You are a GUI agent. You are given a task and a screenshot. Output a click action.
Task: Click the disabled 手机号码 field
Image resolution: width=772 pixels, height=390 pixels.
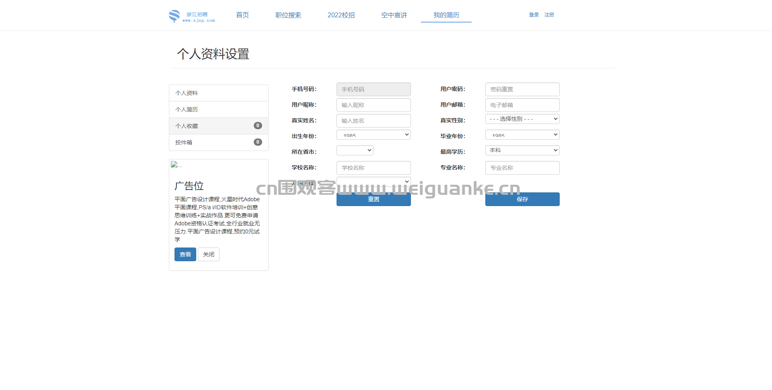pyautogui.click(x=374, y=89)
